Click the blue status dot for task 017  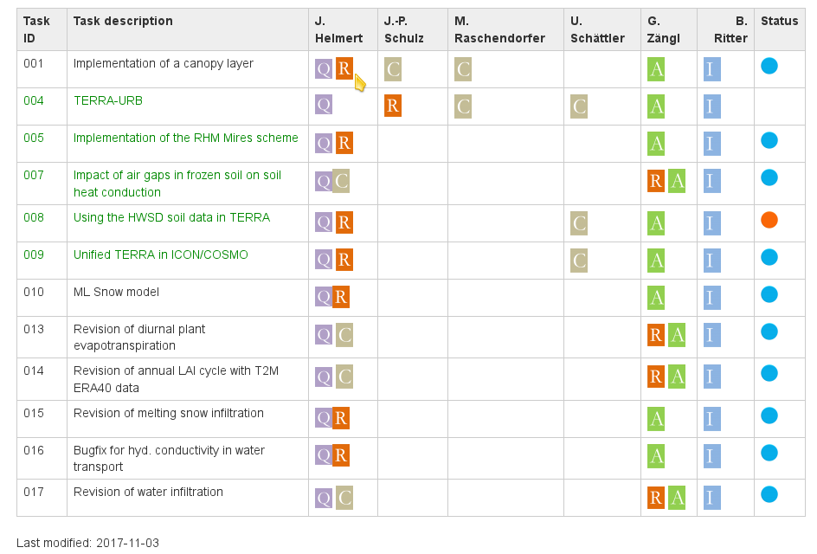coord(769,494)
